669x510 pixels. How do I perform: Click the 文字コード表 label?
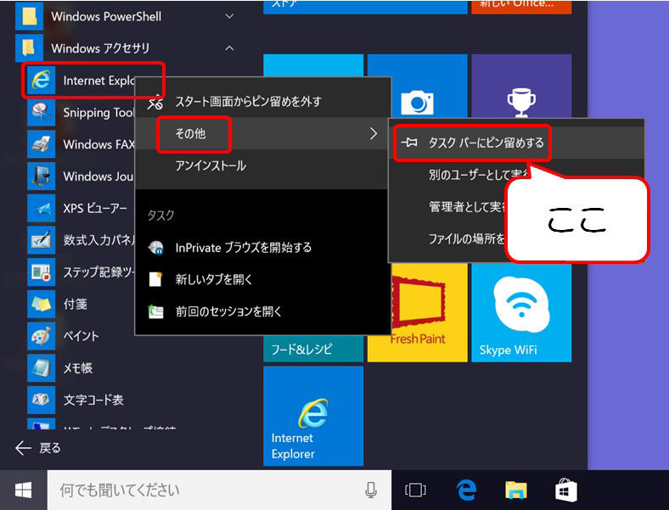click(93, 400)
